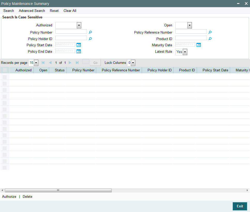Click Search in the menu bar

[9, 11]
